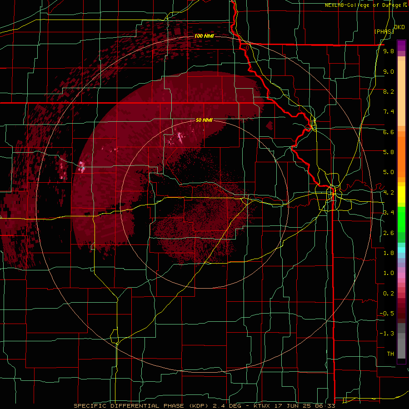This screenshot has height=409, width=409.
Task: Click the 3.4 legend value
Action: pyautogui.click(x=389, y=212)
